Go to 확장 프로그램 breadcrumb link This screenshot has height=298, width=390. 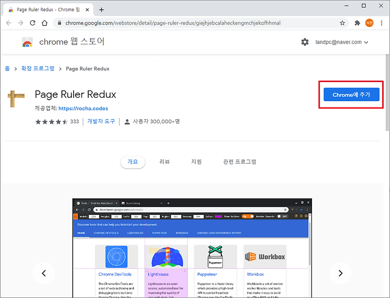click(38, 68)
